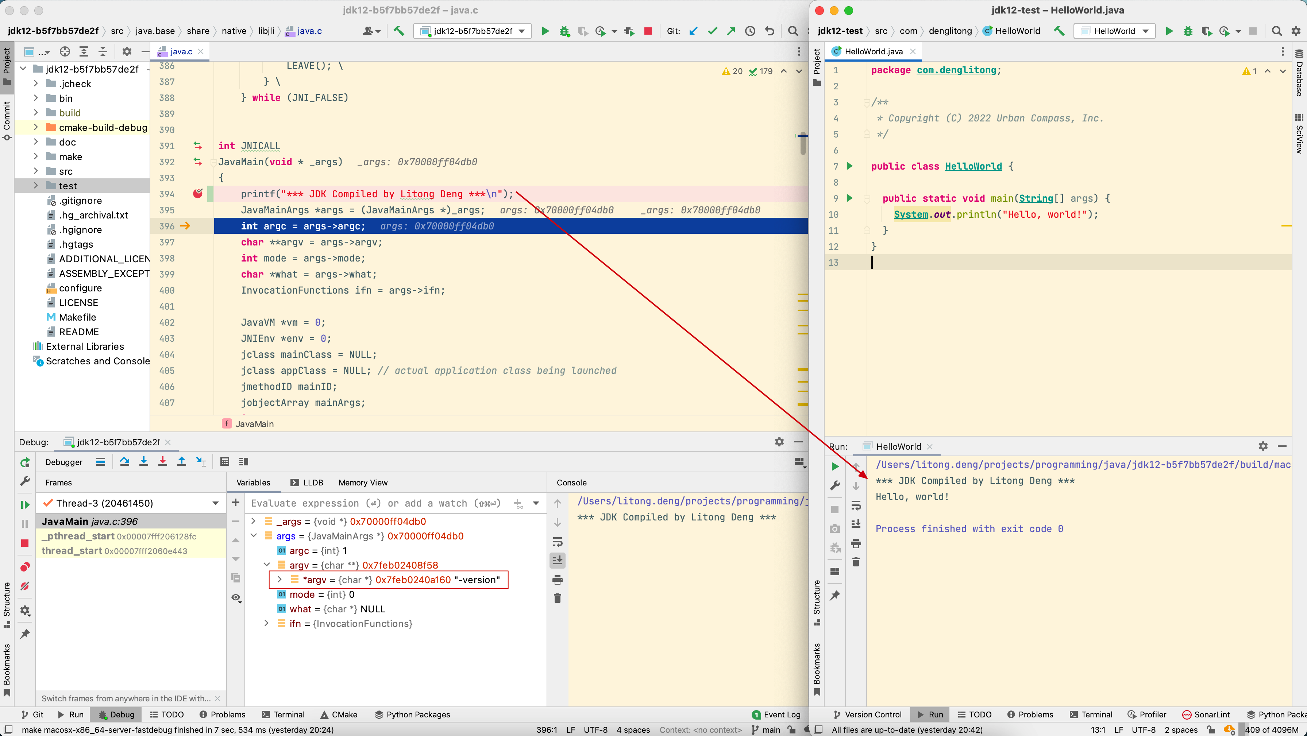Stop the debug session in left toolbar
Screen dimensions: 1307x736
coord(25,543)
